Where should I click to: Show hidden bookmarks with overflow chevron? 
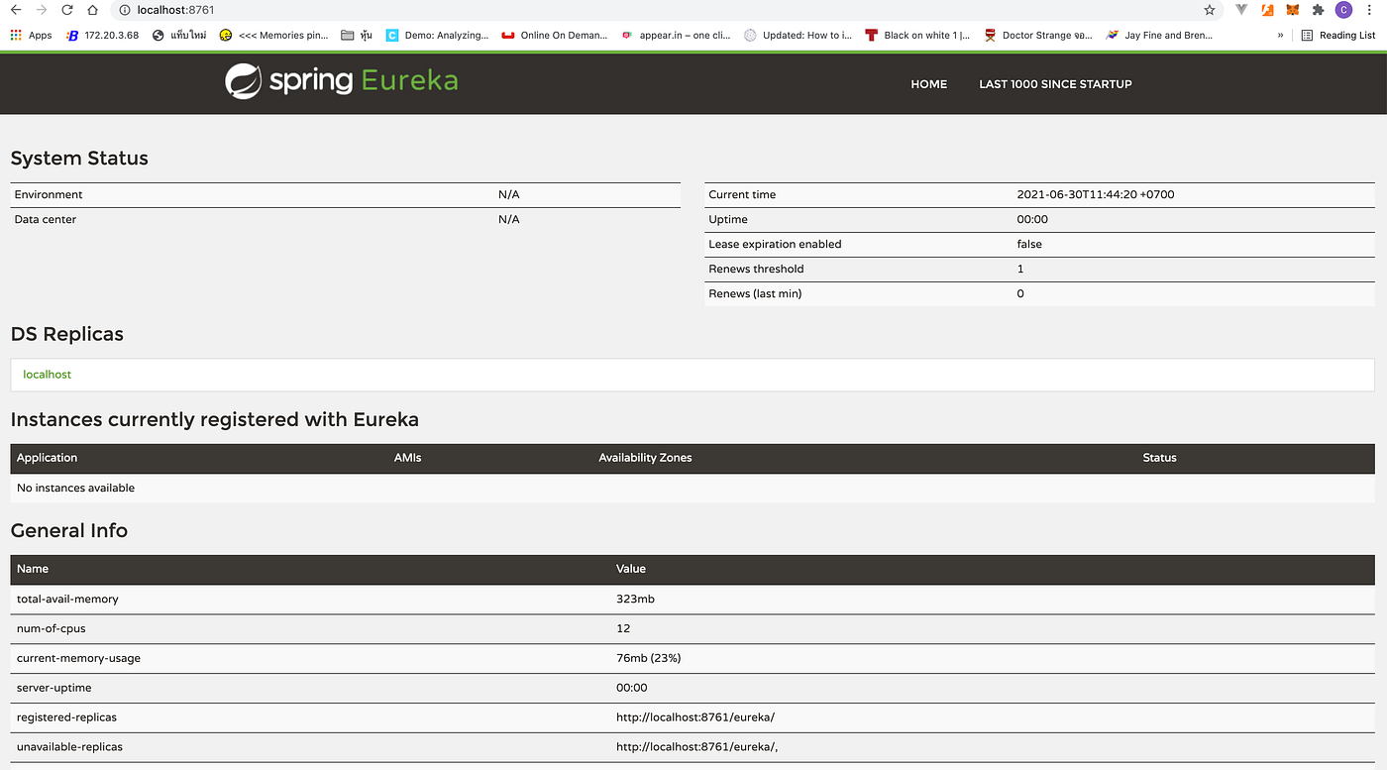coord(1280,34)
